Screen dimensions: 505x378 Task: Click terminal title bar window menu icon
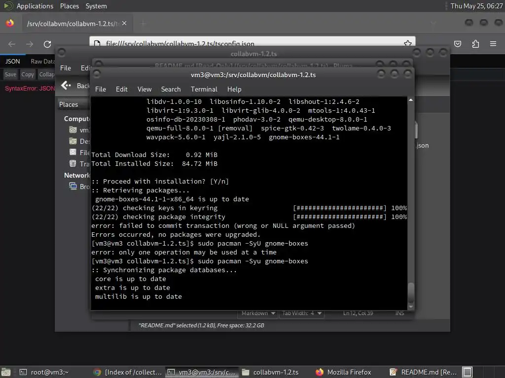coord(97,74)
